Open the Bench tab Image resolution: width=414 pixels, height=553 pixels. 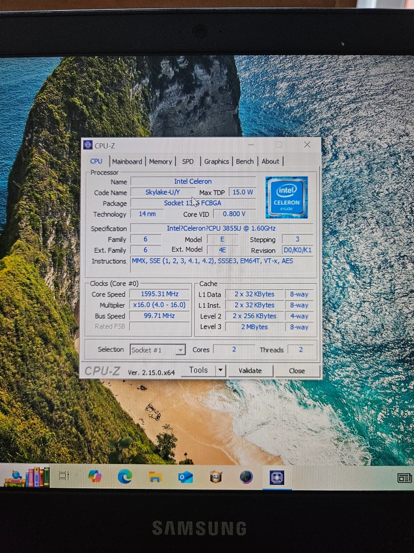point(245,161)
